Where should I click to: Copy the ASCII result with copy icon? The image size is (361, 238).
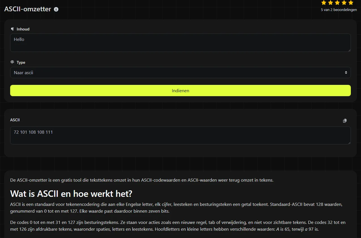pos(345,121)
